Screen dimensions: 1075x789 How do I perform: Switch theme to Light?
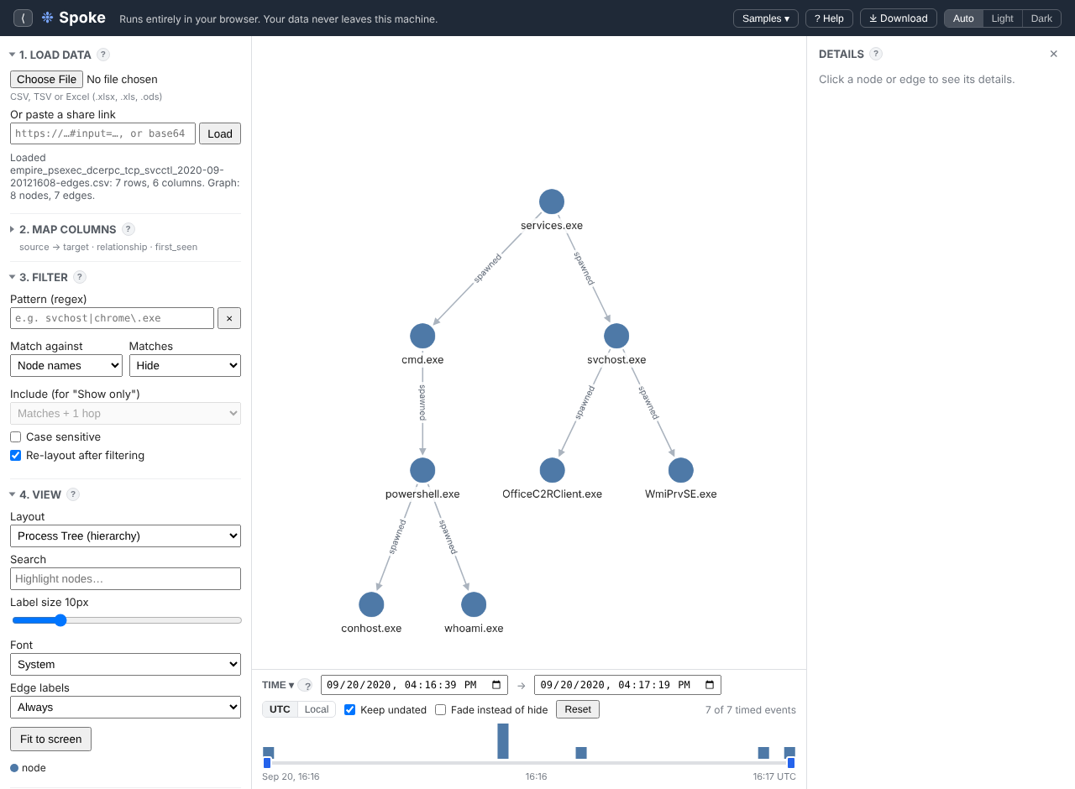pos(1002,18)
